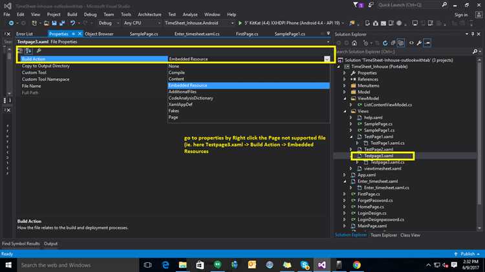Switch to the SamplePage1.cs tab
485x272 pixels.
click(x=290, y=34)
